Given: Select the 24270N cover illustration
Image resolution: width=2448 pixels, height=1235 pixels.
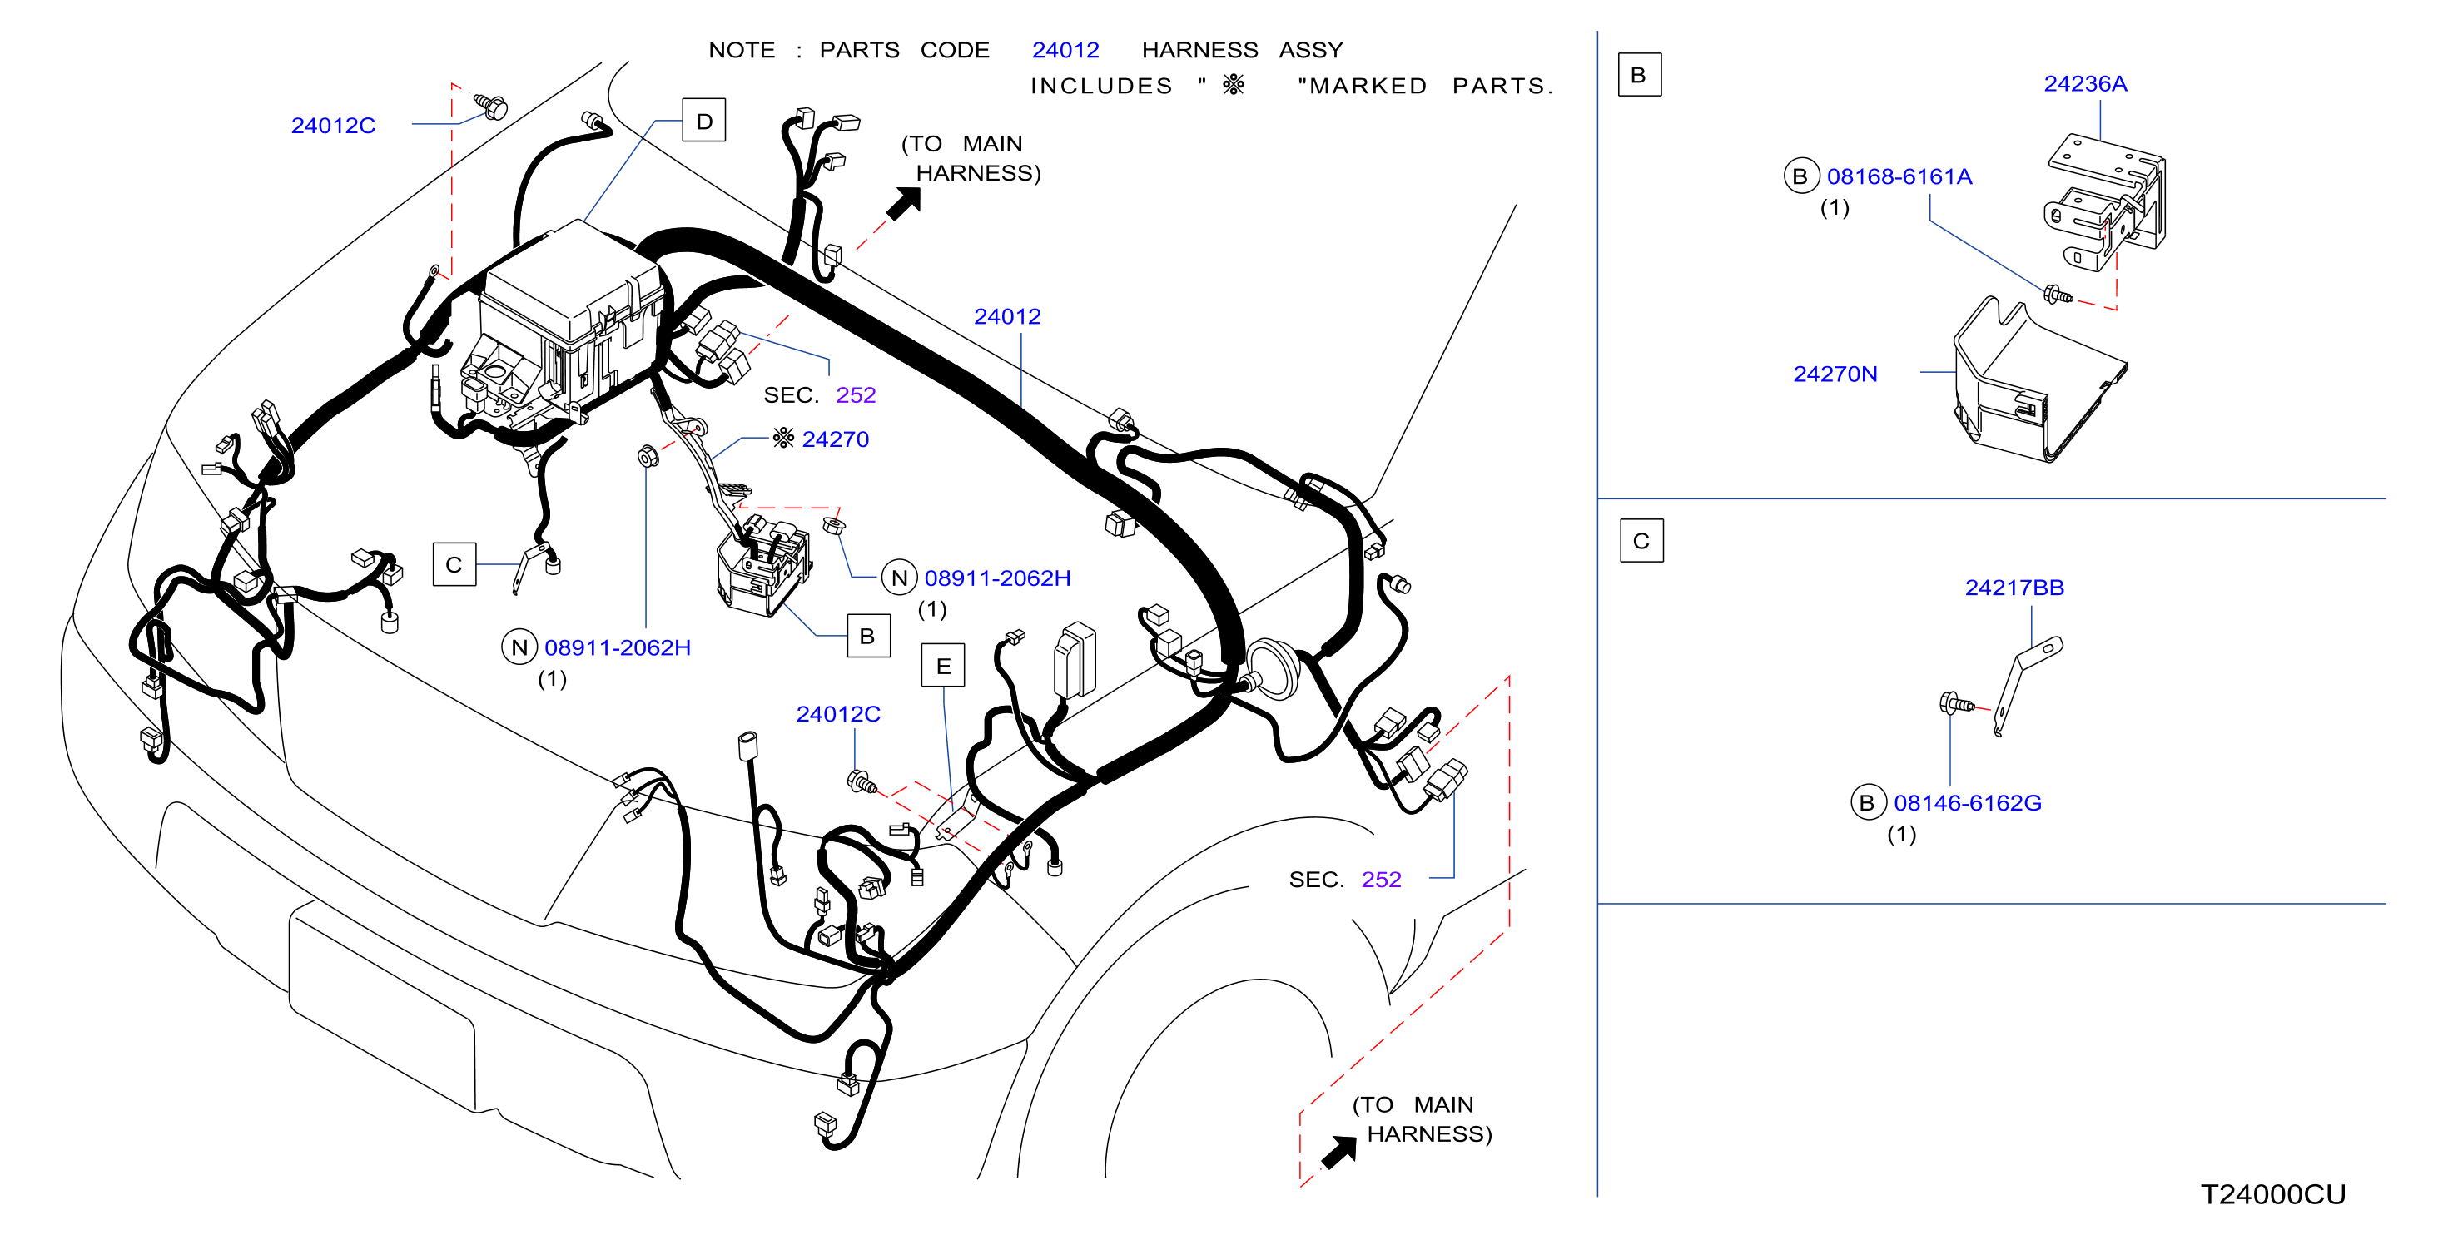Looking at the screenshot, I should coord(2039,380).
